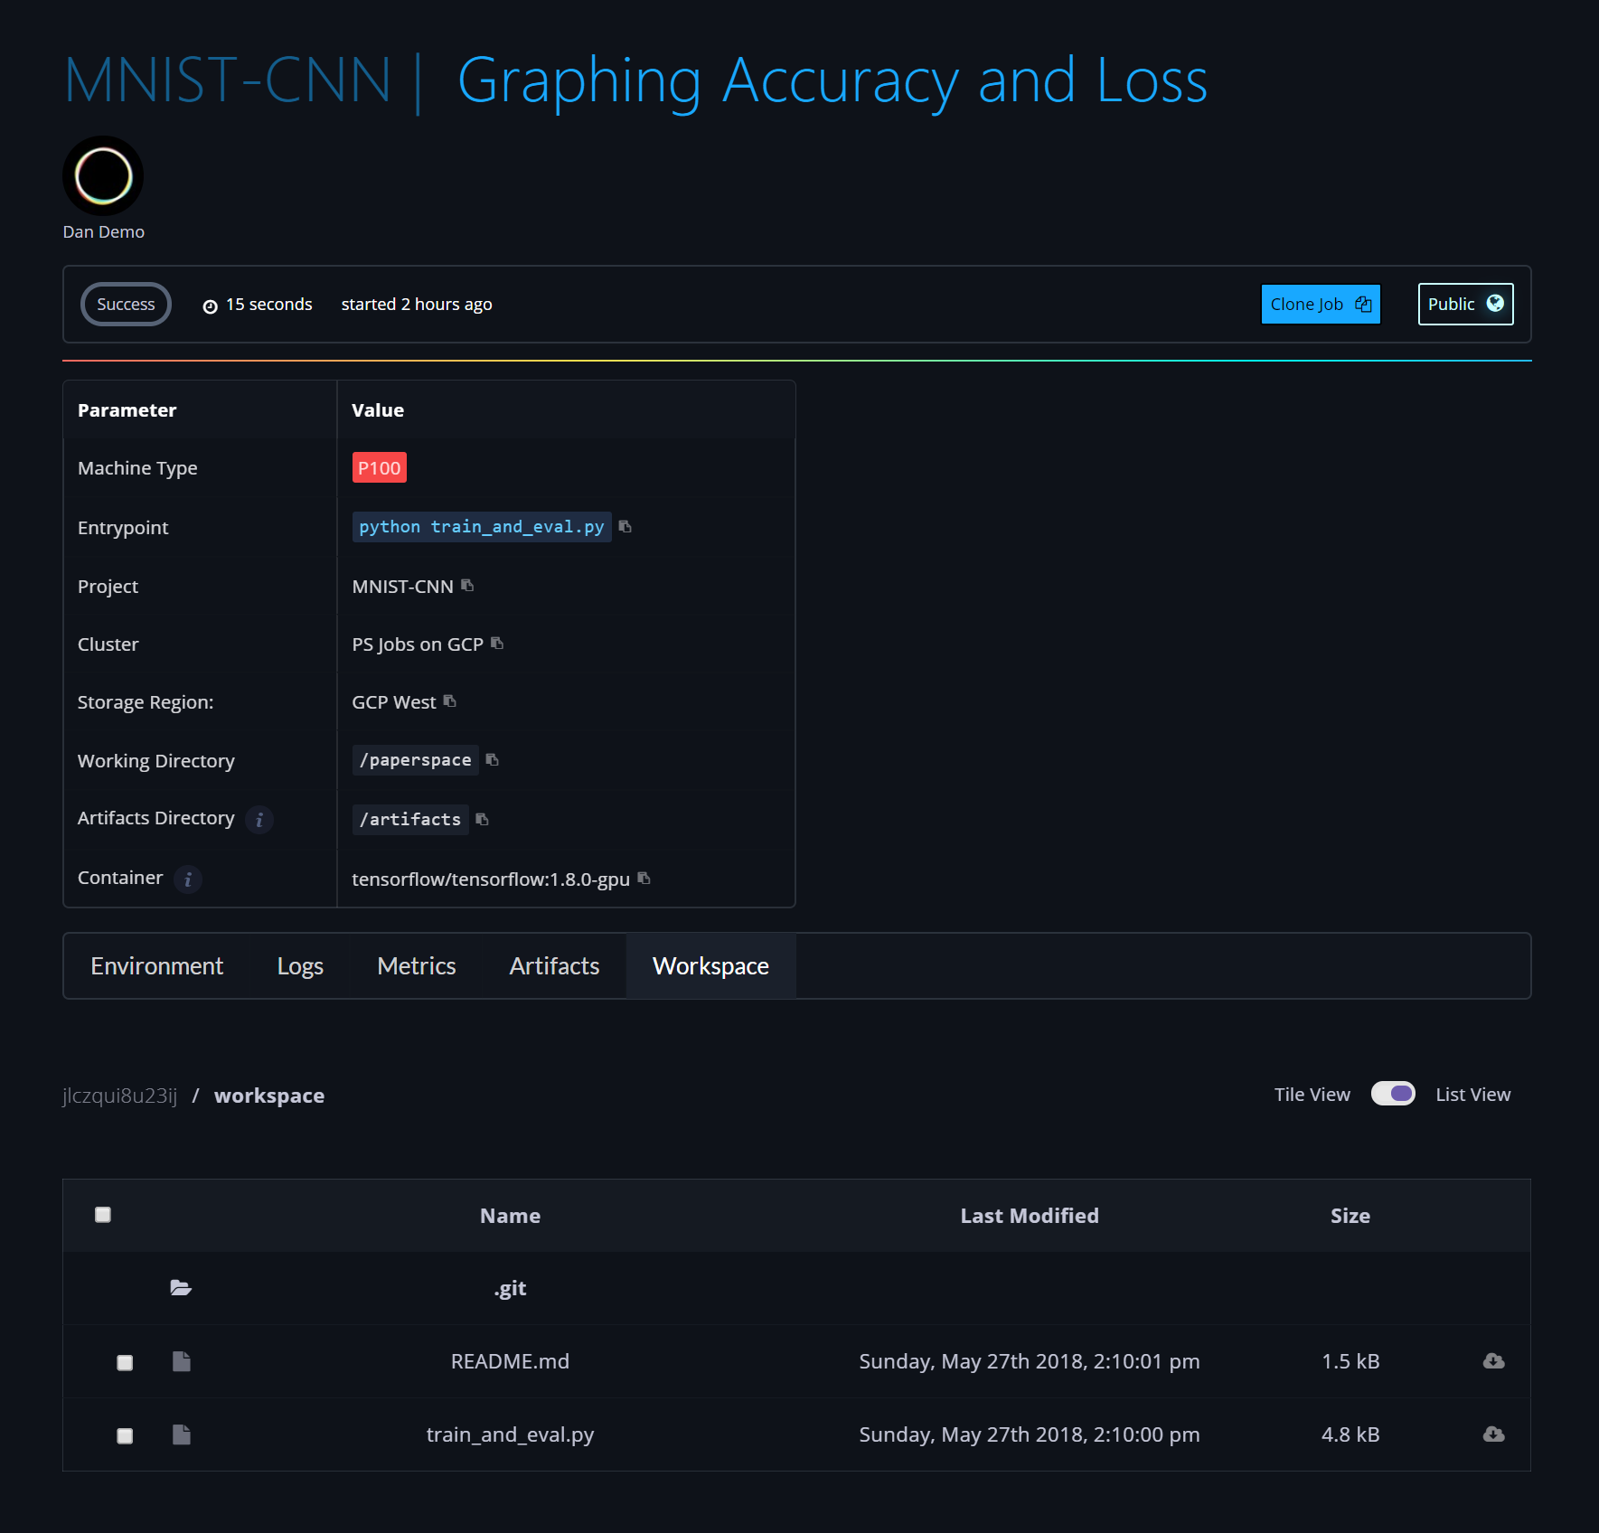Switch to the Environment tab
This screenshot has width=1599, height=1533.
coord(157,966)
